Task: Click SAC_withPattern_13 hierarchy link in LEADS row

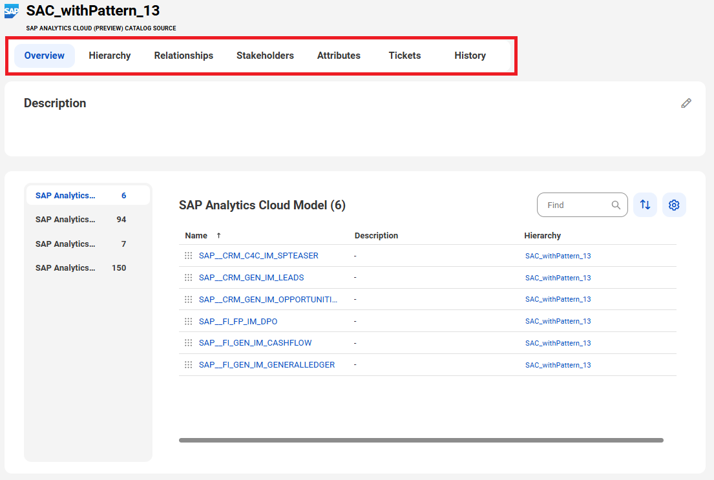Action: 558,278
